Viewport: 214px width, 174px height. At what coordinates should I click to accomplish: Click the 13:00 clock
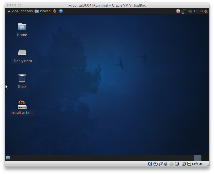[198, 11]
